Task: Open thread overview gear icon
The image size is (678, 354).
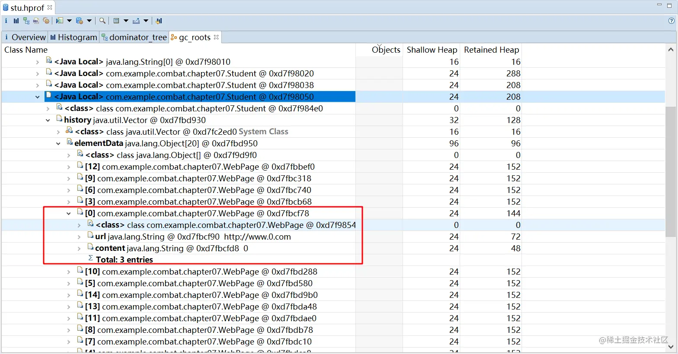Action: point(46,21)
